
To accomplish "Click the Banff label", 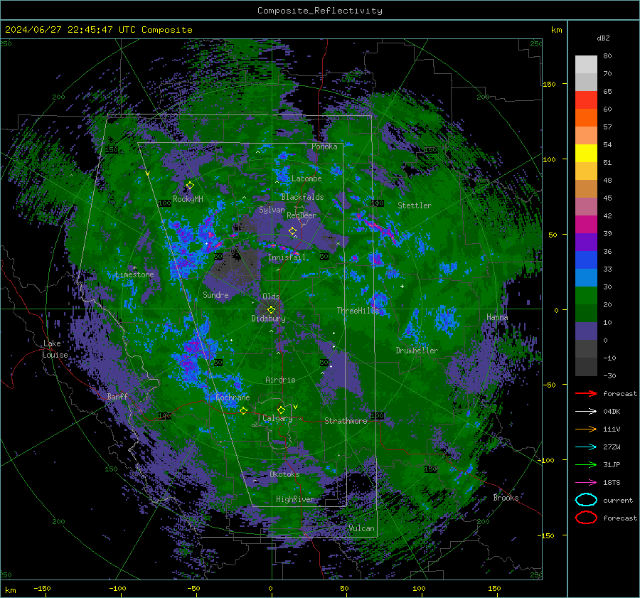I will click(117, 396).
